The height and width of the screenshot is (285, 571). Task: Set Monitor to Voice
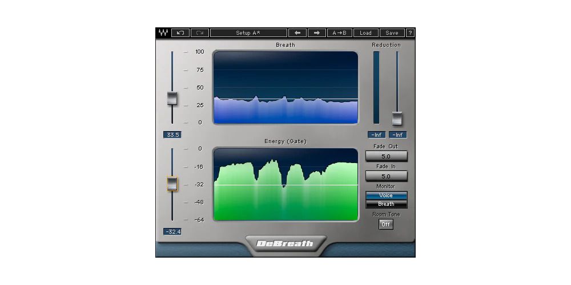pos(386,196)
